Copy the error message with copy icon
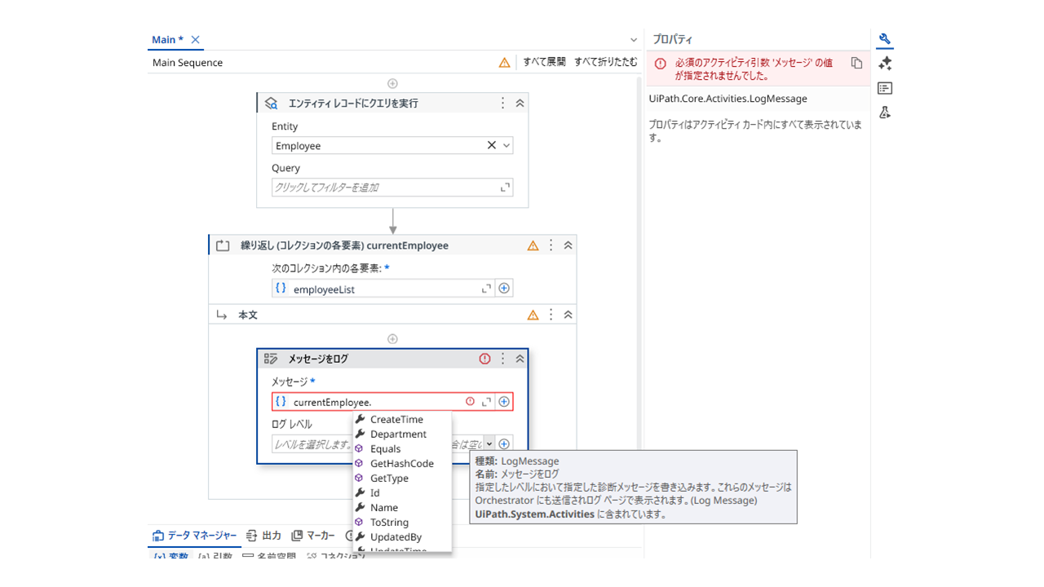Image resolution: width=1044 pixels, height=587 pixels. 856,63
